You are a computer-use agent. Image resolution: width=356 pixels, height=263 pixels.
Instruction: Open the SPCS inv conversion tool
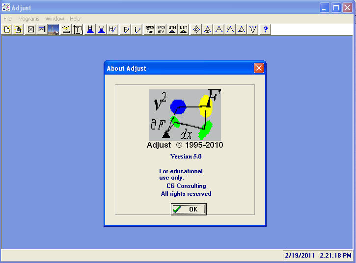[x=161, y=29]
